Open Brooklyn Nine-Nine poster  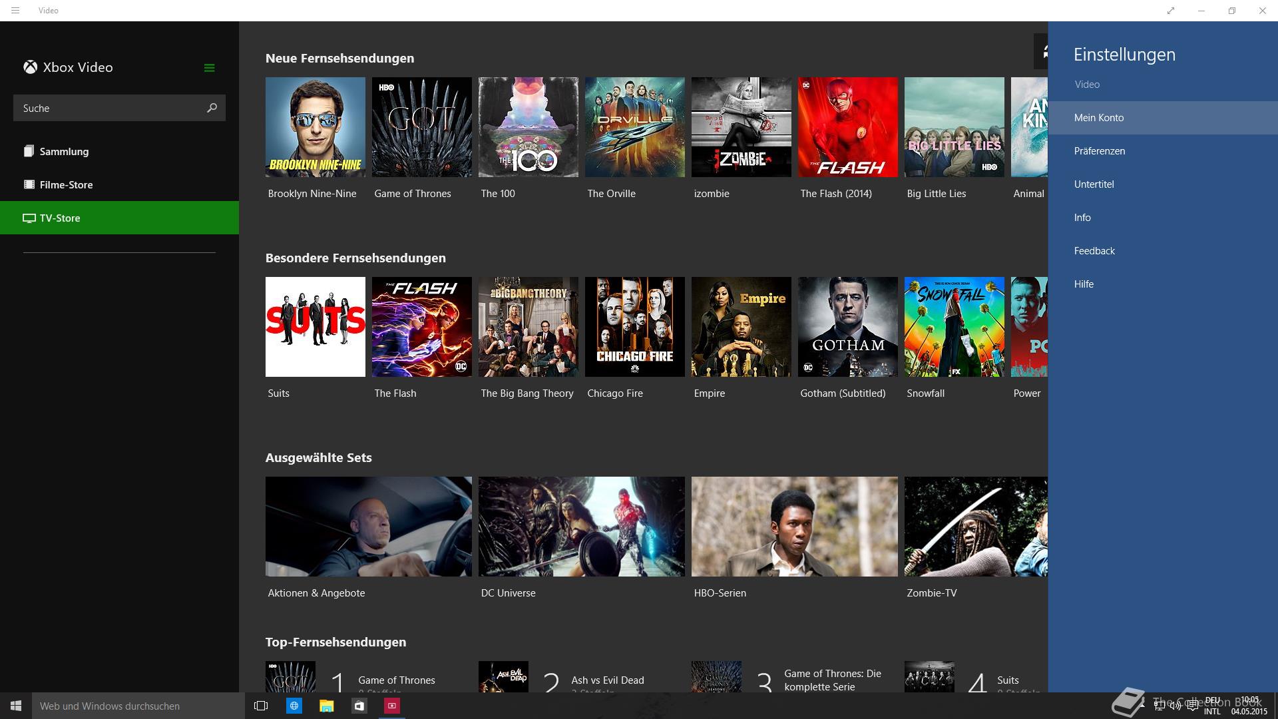click(x=316, y=127)
